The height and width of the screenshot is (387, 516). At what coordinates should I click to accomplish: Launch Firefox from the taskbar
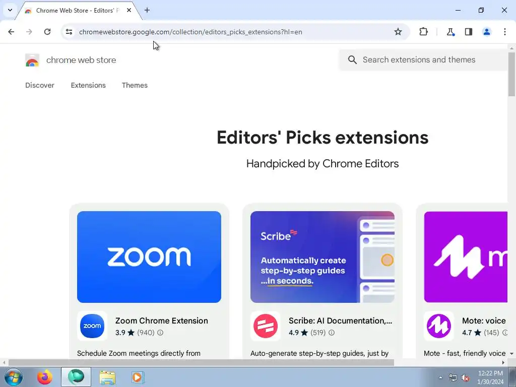tap(45, 377)
